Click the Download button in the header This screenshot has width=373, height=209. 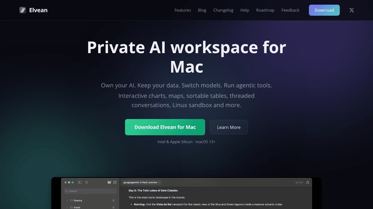(x=324, y=10)
